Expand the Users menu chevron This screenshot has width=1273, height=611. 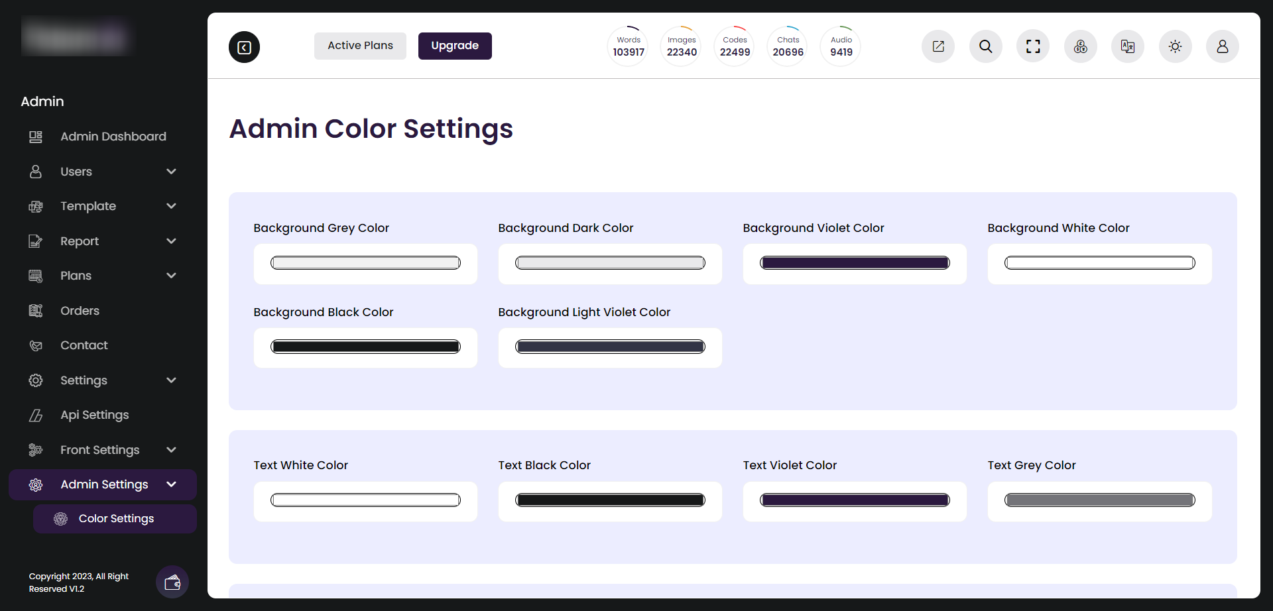pos(172,172)
